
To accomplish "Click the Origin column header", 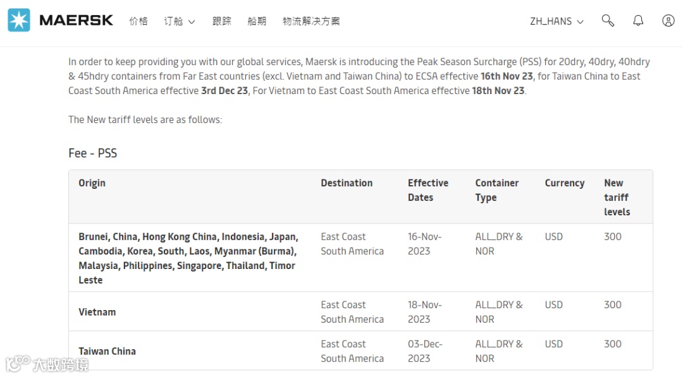I will (92, 183).
